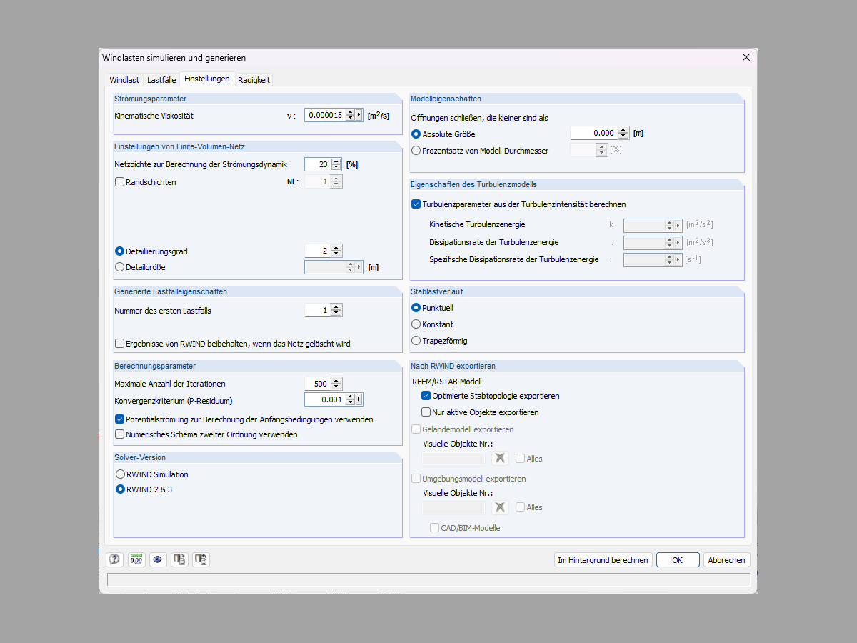The image size is (857, 643).
Task: Open the Lastfälle tab
Action: tap(161, 79)
